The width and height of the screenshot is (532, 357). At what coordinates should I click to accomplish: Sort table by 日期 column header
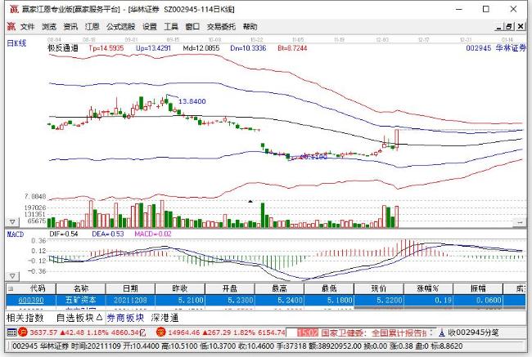pyautogui.click(x=130, y=288)
